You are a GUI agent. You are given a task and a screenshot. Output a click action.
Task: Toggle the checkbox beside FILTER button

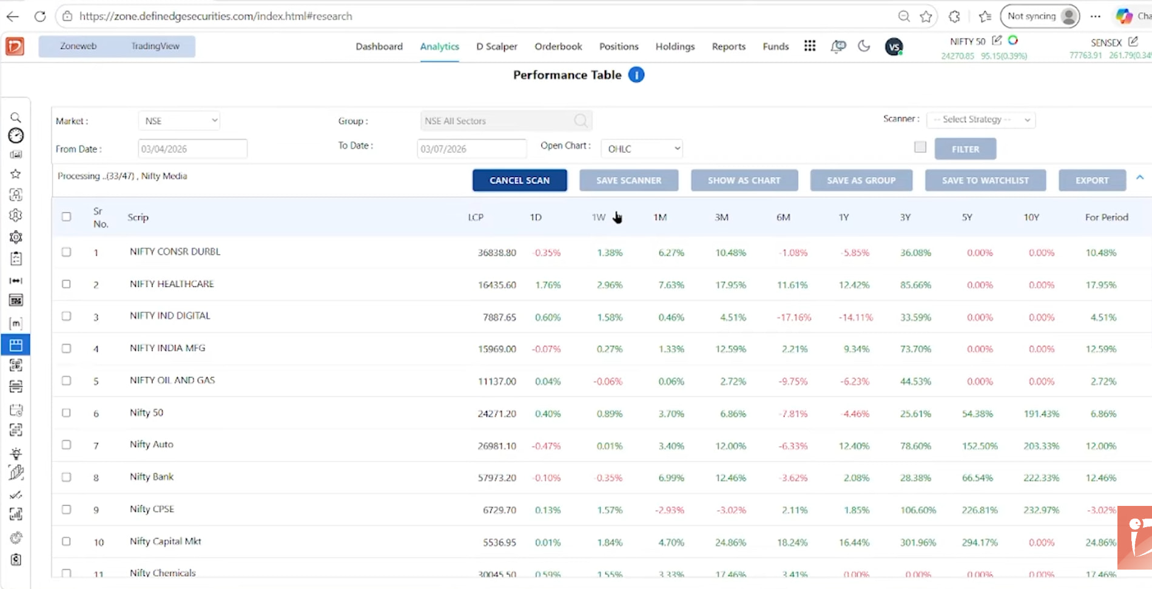920,147
